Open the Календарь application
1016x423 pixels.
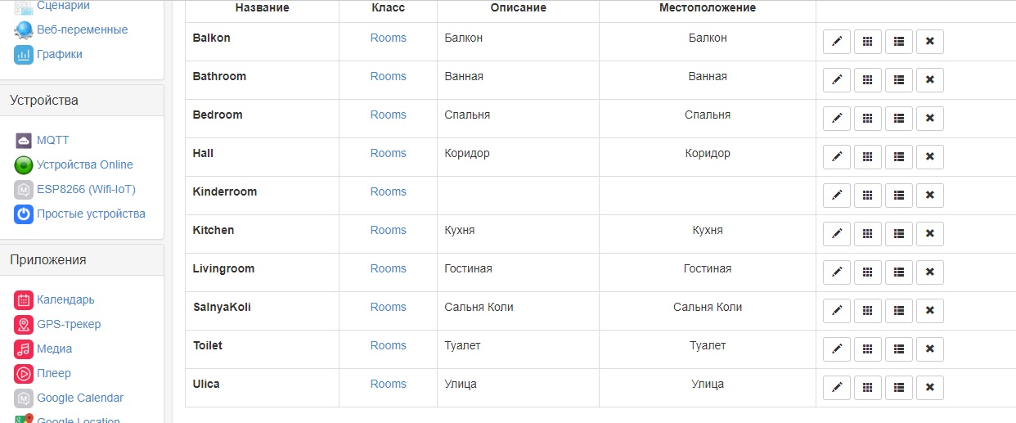point(65,299)
